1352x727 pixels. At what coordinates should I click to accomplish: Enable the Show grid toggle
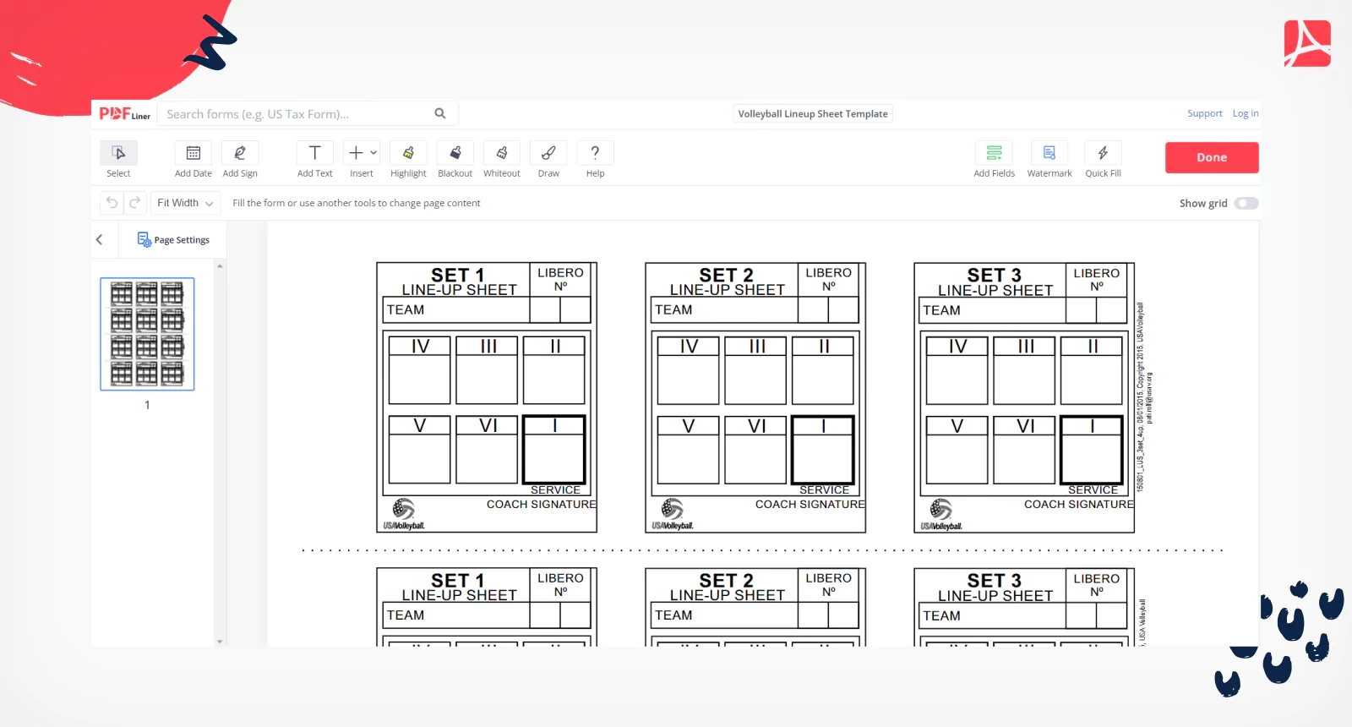(1246, 204)
